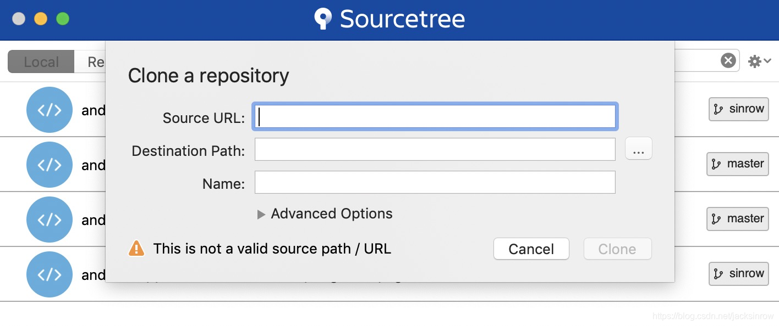Screen dimensions: 779x326
Task: Click the master branch button in the third row
Action: 737,219
